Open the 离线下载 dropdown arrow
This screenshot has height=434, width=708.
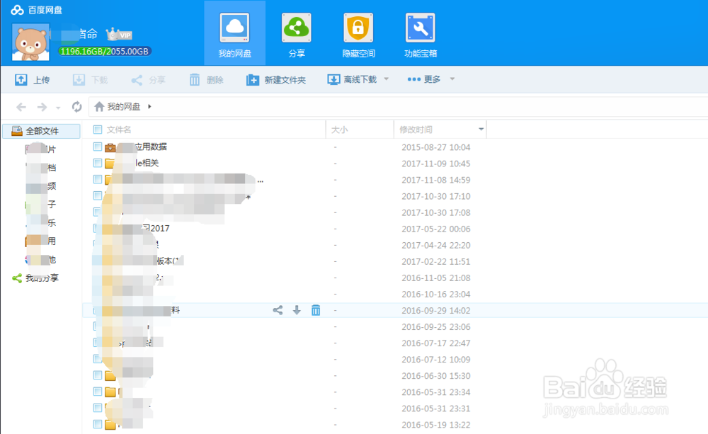386,79
